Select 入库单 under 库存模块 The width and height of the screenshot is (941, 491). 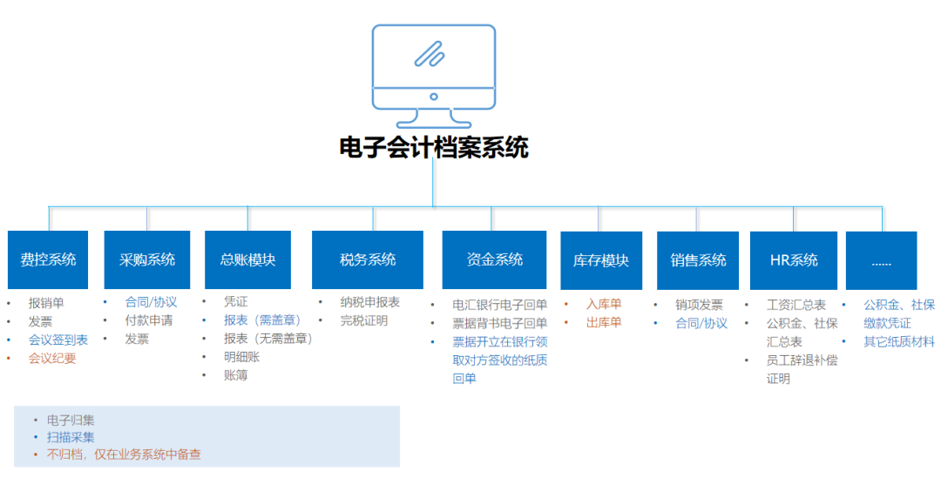(x=604, y=304)
